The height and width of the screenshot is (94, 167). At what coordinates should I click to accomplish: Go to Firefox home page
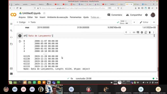pyautogui.click(x=21, y=8)
